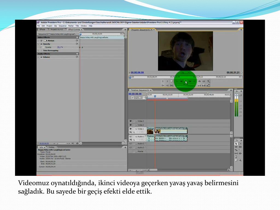Select the Slide tool

click(240, 153)
